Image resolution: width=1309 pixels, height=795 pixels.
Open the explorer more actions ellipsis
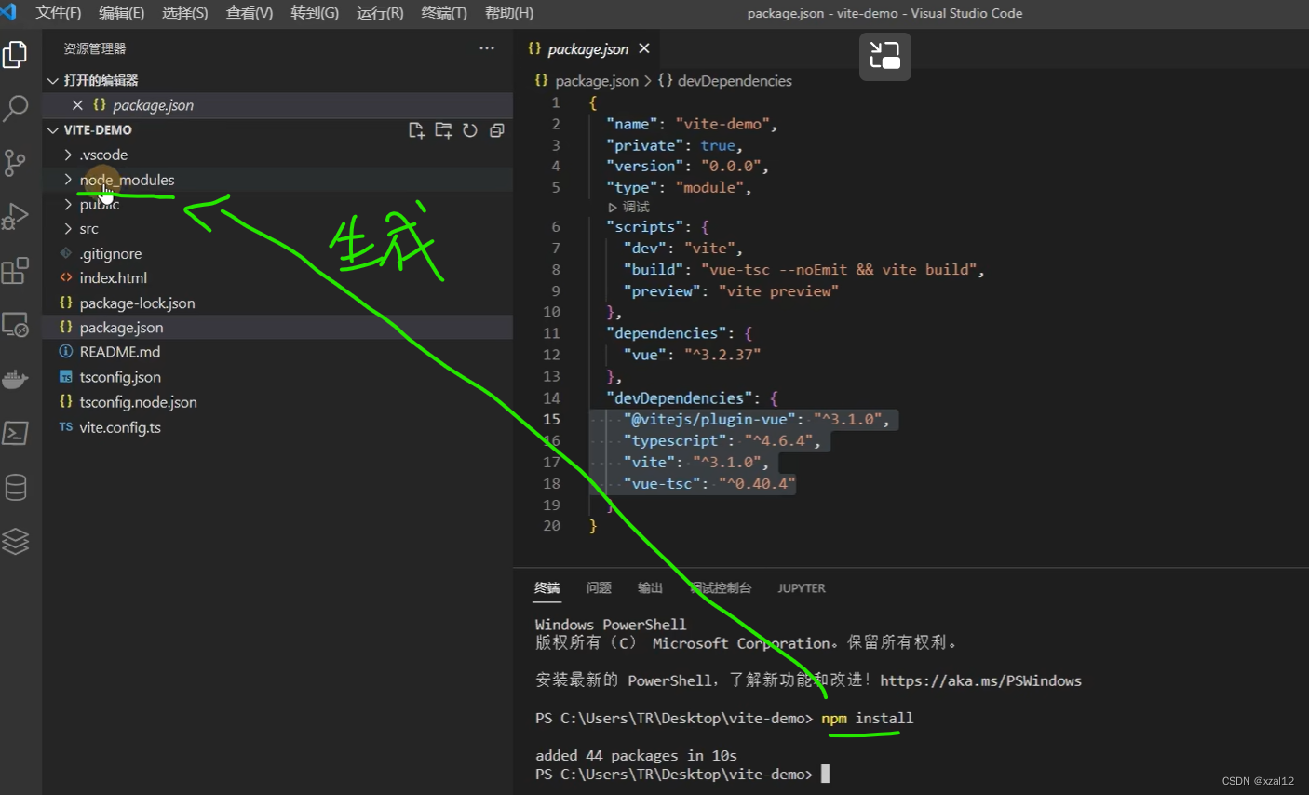(x=487, y=48)
